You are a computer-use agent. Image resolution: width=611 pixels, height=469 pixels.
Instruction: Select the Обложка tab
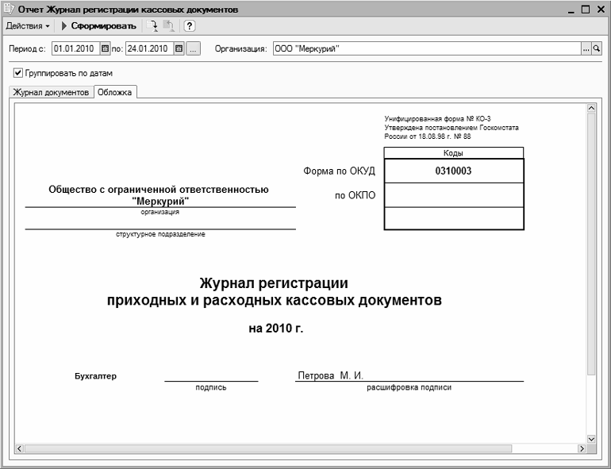click(115, 92)
